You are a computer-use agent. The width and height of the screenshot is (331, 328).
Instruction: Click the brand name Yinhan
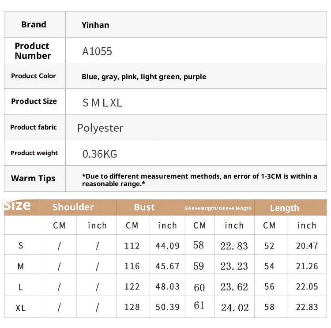coord(95,25)
